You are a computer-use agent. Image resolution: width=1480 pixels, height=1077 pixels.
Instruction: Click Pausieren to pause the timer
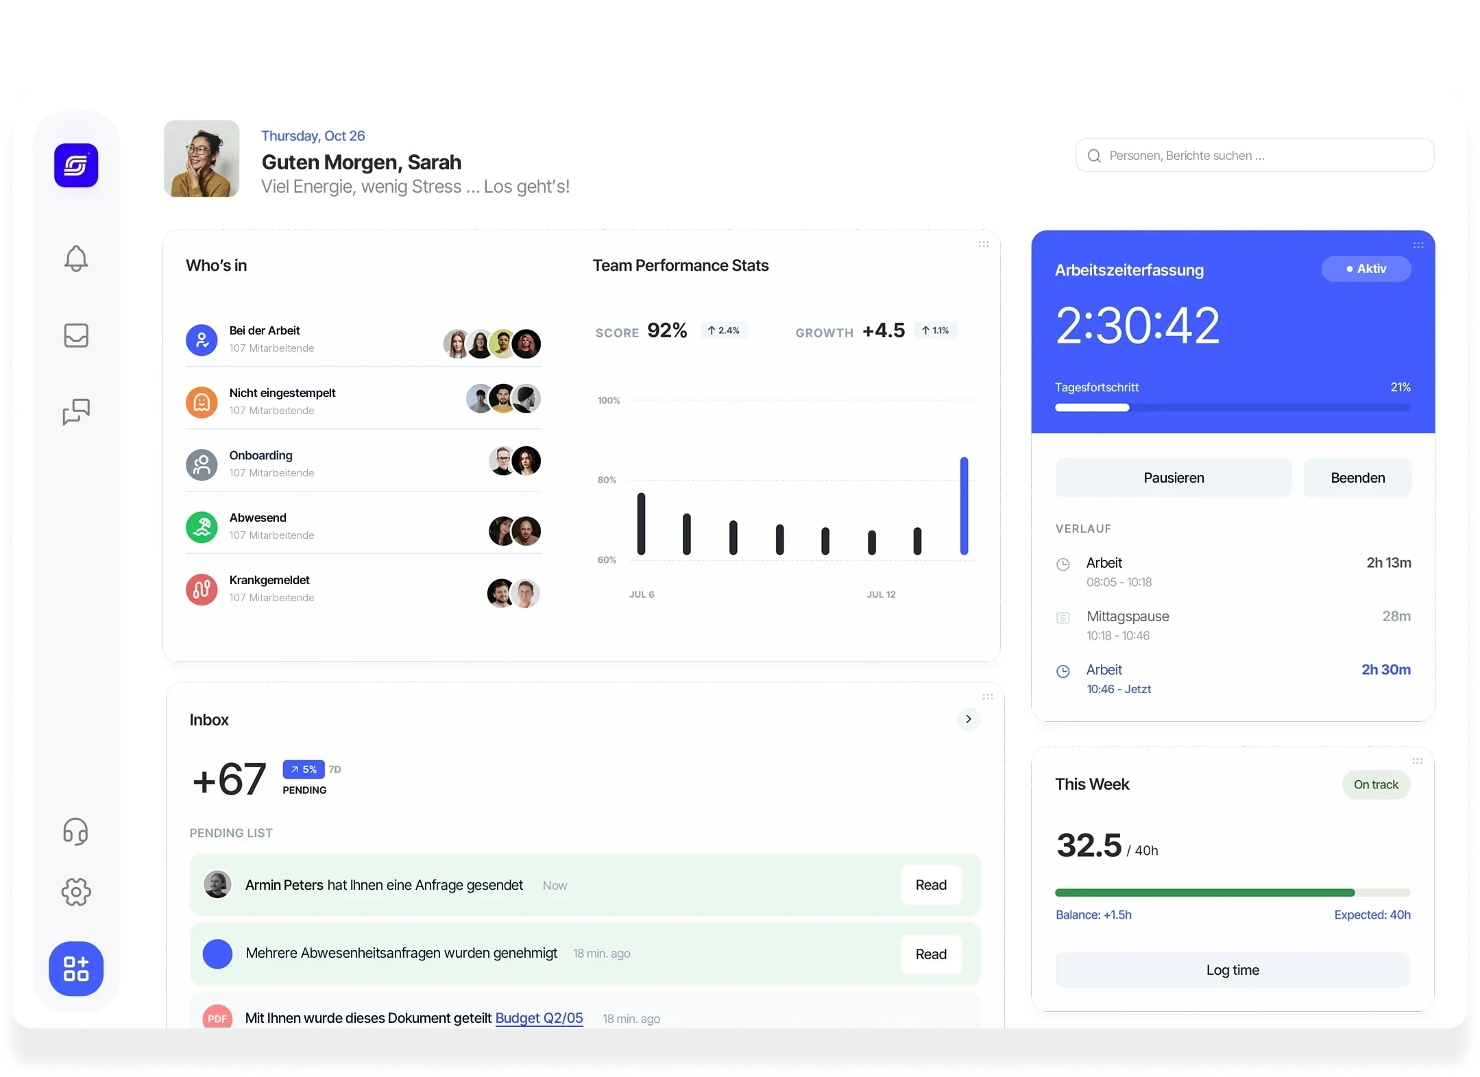point(1174,478)
